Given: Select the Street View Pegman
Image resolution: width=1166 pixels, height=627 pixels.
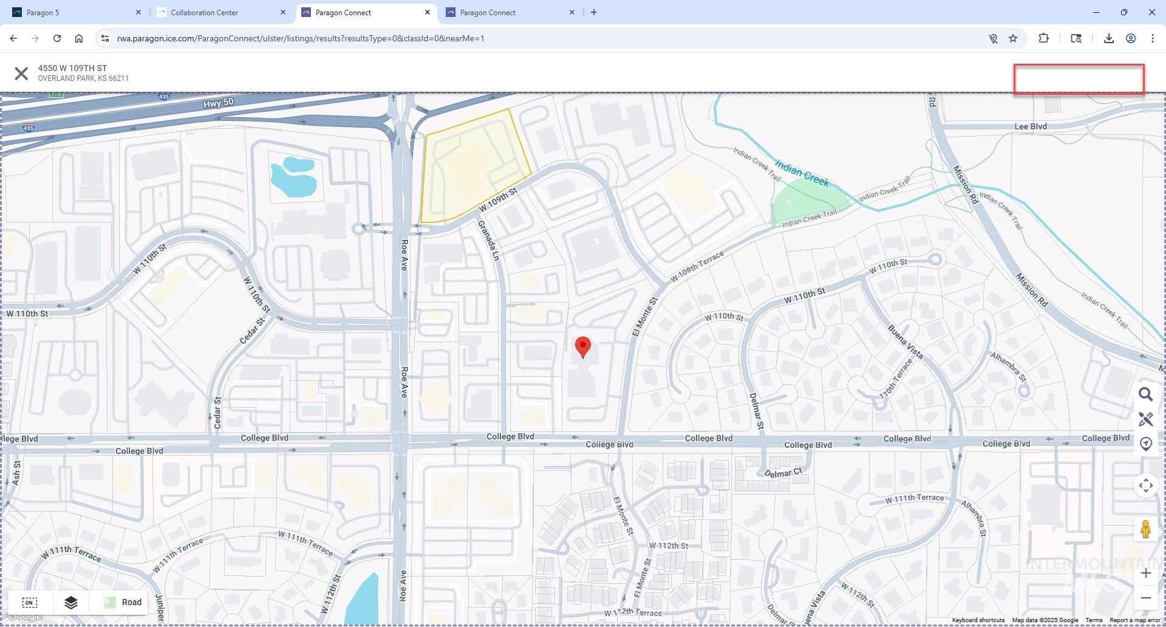Looking at the screenshot, I should (1146, 529).
